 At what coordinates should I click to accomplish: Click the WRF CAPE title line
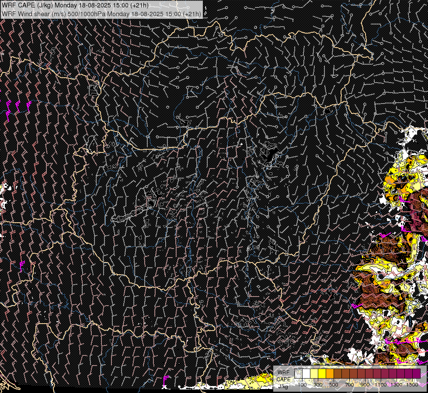click(75, 5)
